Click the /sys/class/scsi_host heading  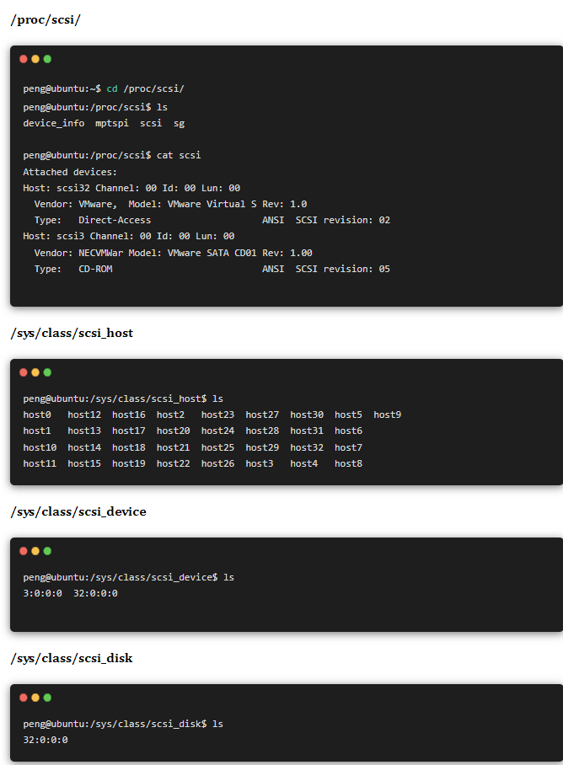click(x=72, y=333)
